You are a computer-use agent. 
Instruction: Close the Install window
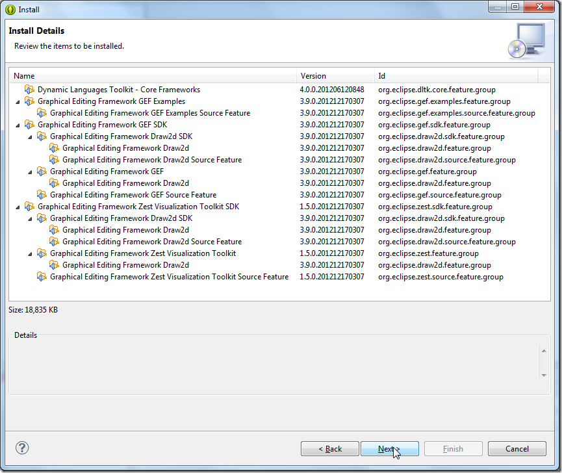[x=539, y=6]
